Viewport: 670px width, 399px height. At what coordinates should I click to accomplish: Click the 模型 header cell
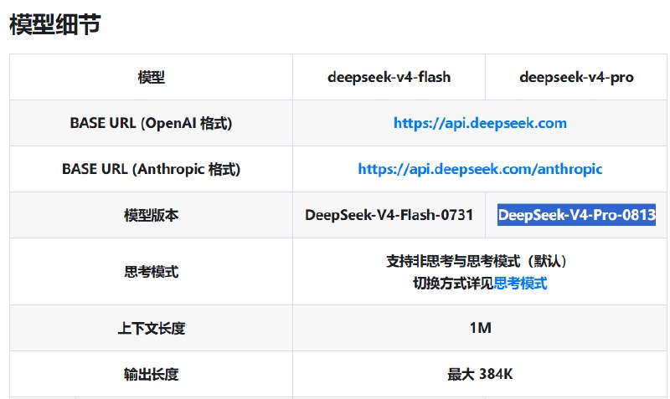[x=152, y=77]
